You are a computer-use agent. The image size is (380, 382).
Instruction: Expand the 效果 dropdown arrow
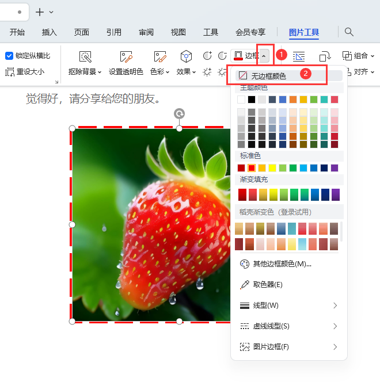[x=194, y=72]
